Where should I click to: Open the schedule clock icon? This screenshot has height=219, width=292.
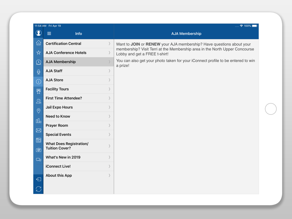coord(39,62)
